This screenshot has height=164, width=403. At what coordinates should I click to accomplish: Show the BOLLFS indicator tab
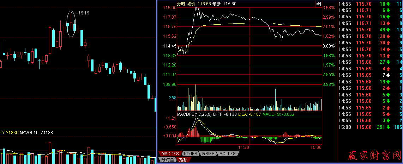(x=228, y=154)
